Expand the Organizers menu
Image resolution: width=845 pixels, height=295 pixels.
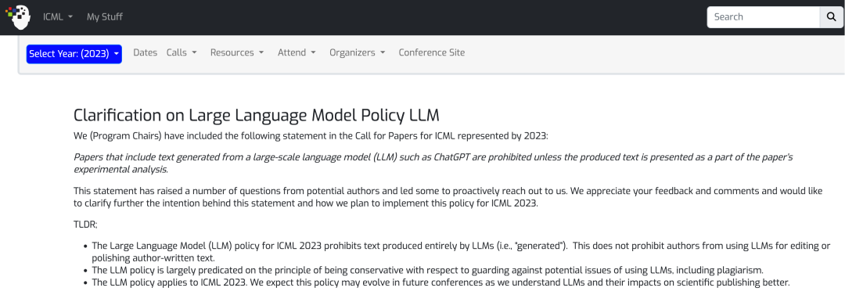[358, 52]
